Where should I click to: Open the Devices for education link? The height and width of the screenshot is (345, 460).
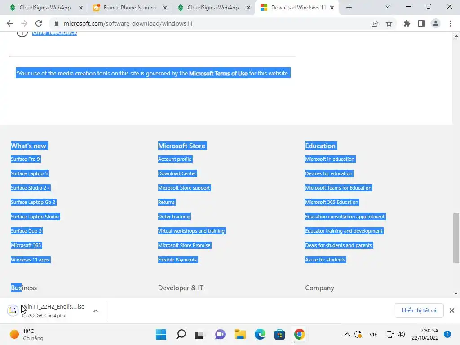coord(329,173)
